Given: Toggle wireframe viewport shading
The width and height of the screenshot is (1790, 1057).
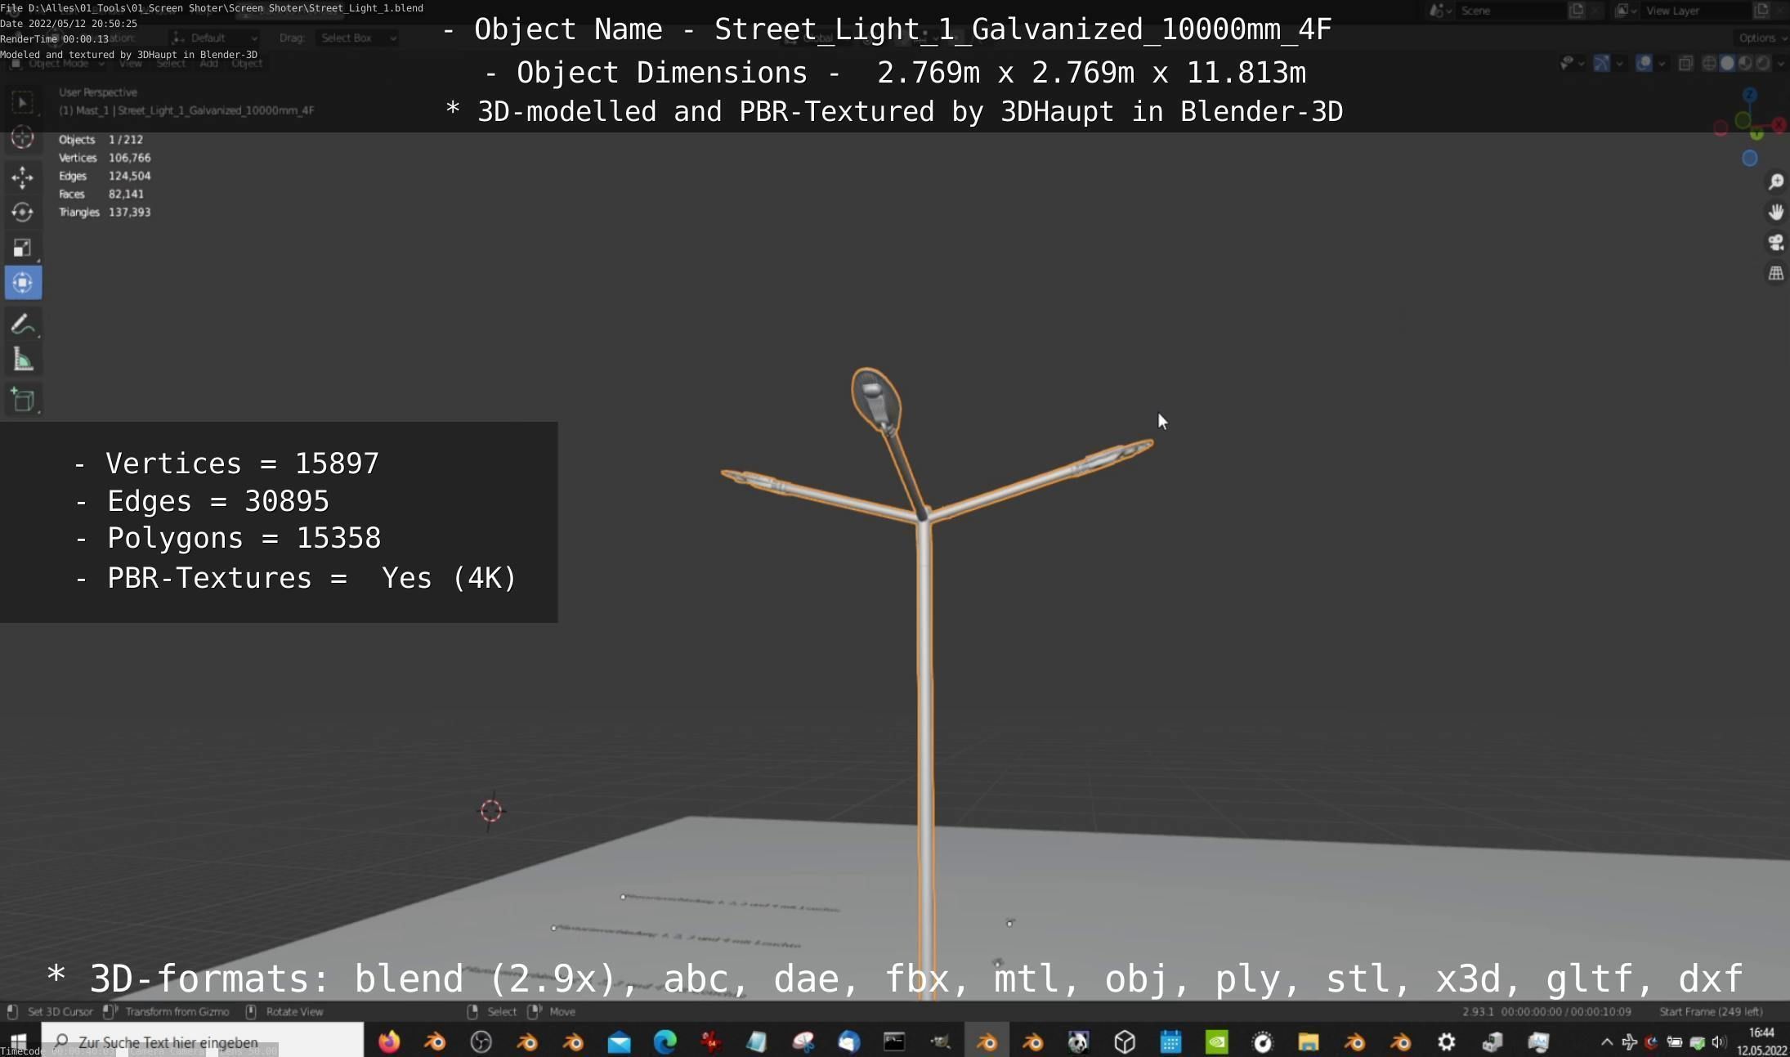Looking at the screenshot, I should point(1709,63).
